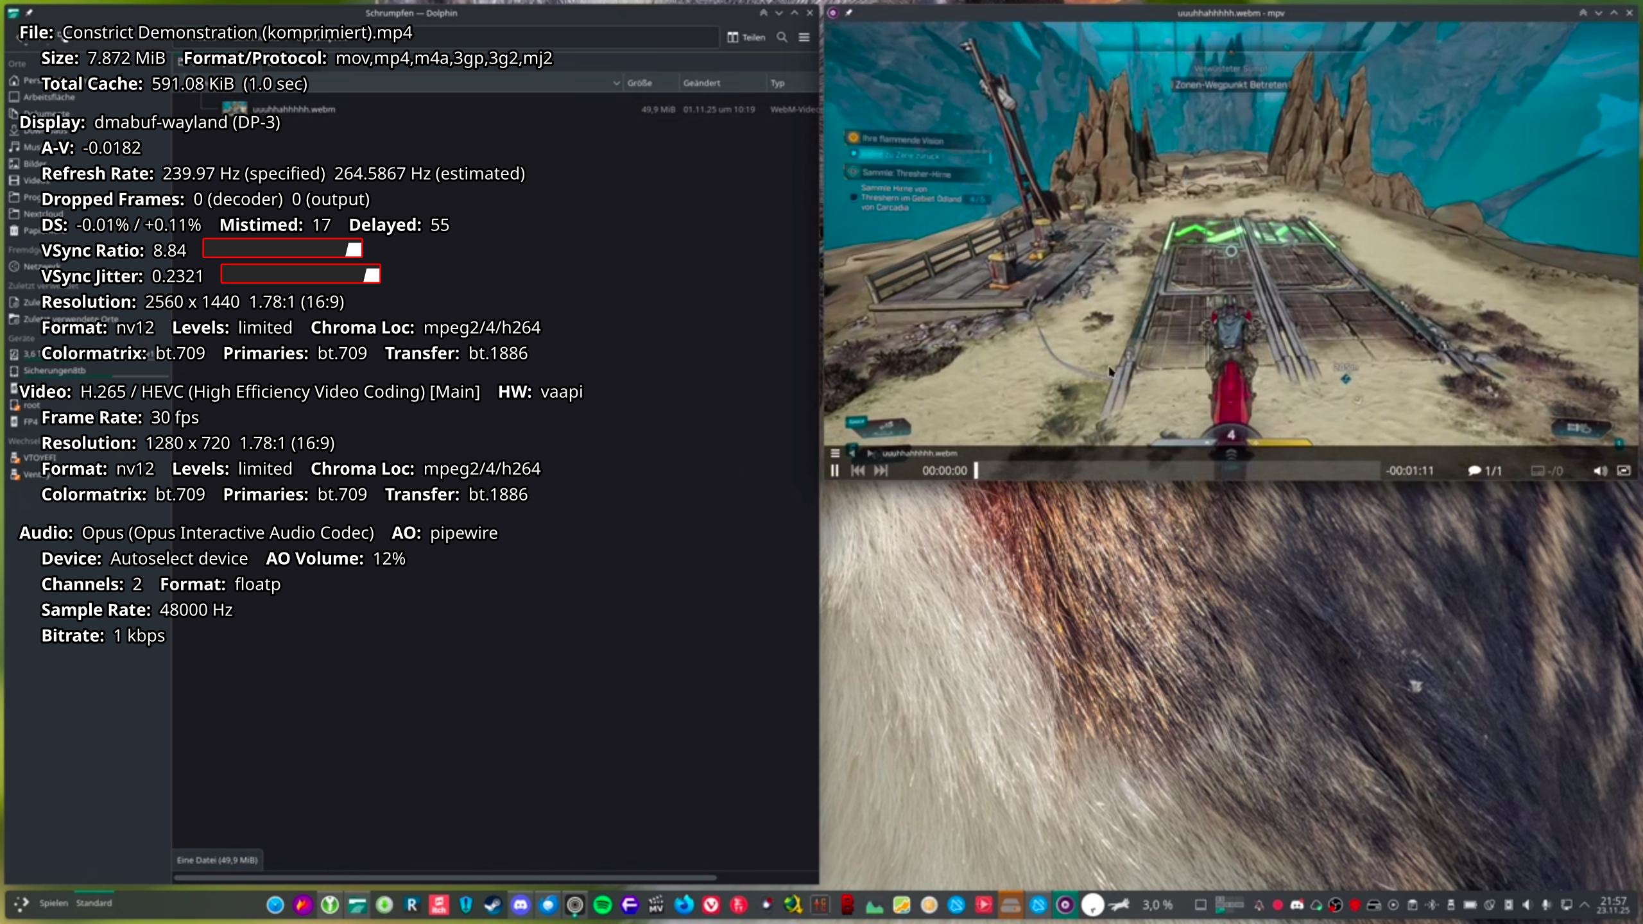Cycle subtitle track 1/1 in mpv
The height and width of the screenshot is (924, 1643).
tap(1485, 470)
